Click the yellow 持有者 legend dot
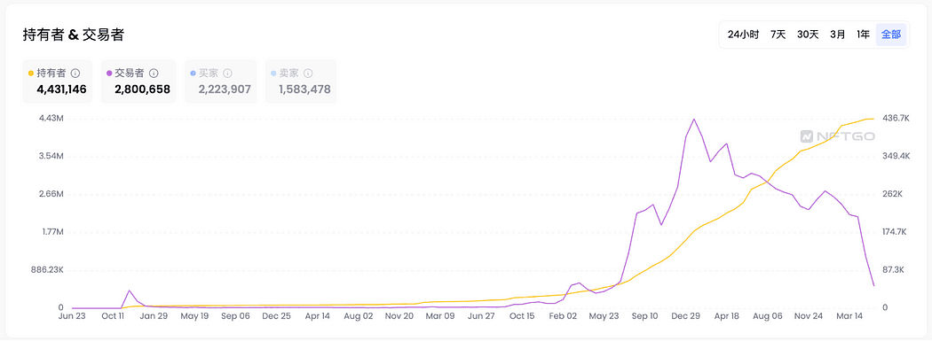 pos(31,74)
